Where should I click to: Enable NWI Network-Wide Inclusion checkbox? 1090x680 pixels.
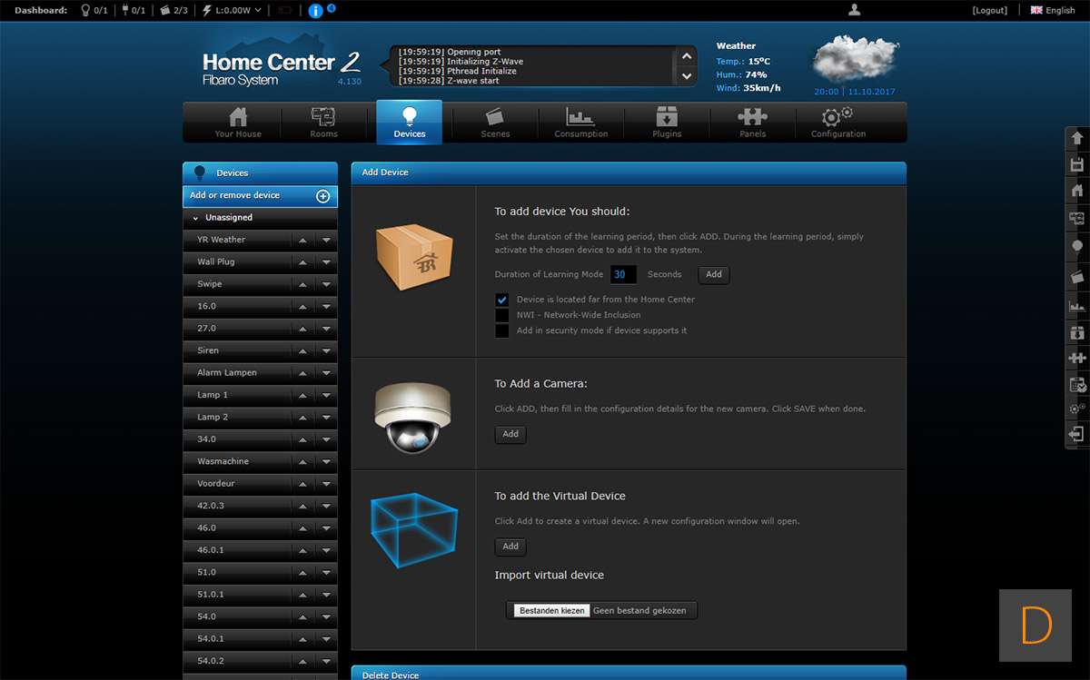point(501,315)
